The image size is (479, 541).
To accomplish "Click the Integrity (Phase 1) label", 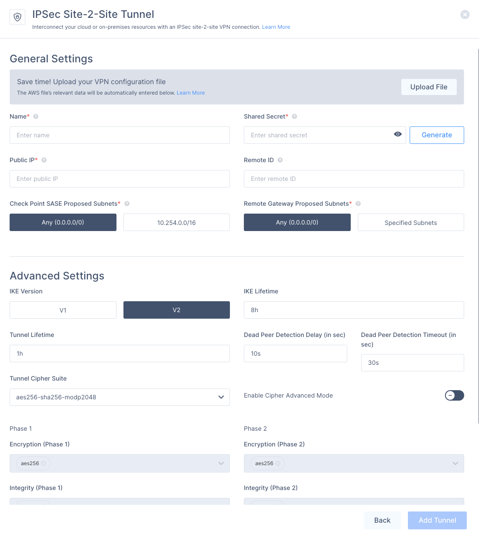I will 36,488.
